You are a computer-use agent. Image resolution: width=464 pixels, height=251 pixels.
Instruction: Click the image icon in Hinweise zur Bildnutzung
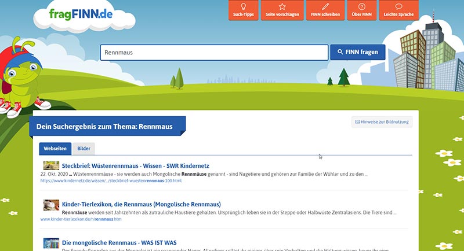tap(357, 122)
